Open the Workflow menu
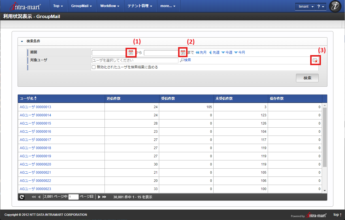This screenshot has height=220, width=345. click(x=110, y=6)
